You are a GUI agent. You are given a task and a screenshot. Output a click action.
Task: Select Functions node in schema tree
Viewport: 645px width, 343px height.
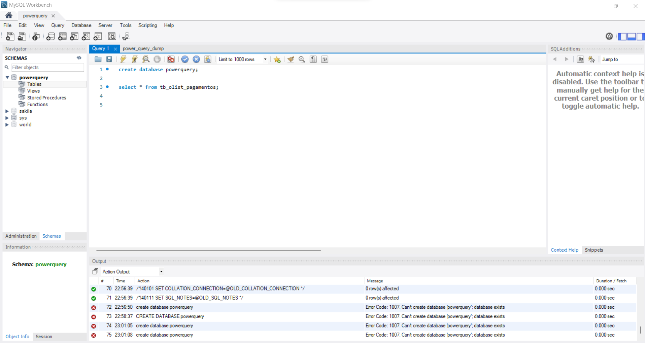click(x=37, y=104)
